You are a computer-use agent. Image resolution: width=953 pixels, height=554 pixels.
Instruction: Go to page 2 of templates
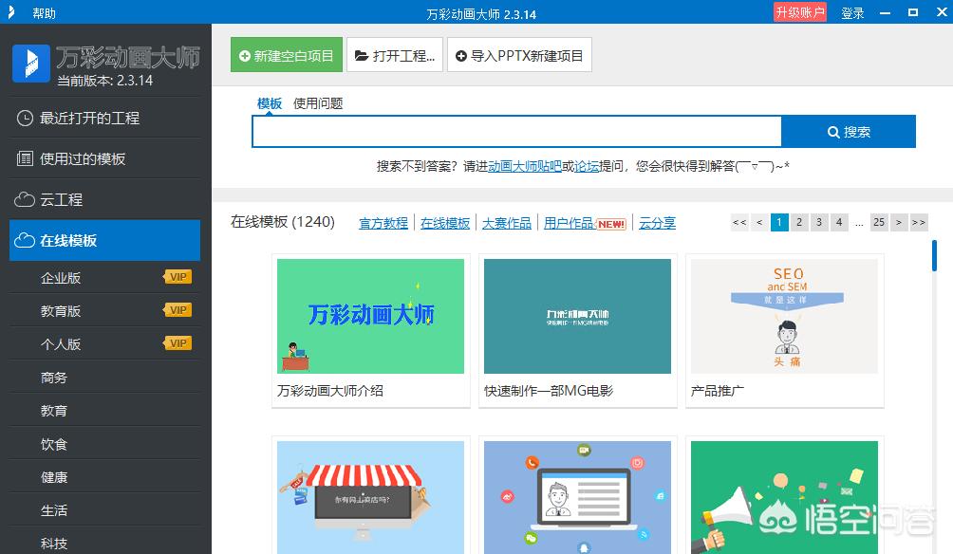click(x=799, y=222)
